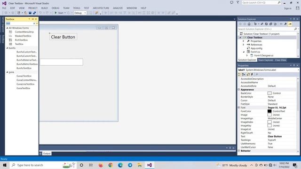Click Sync with Active Document icon
The height and width of the screenshot is (169, 301).
click(262, 24)
